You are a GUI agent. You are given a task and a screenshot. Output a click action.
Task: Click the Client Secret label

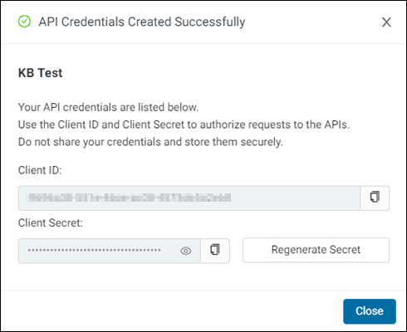pos(51,222)
